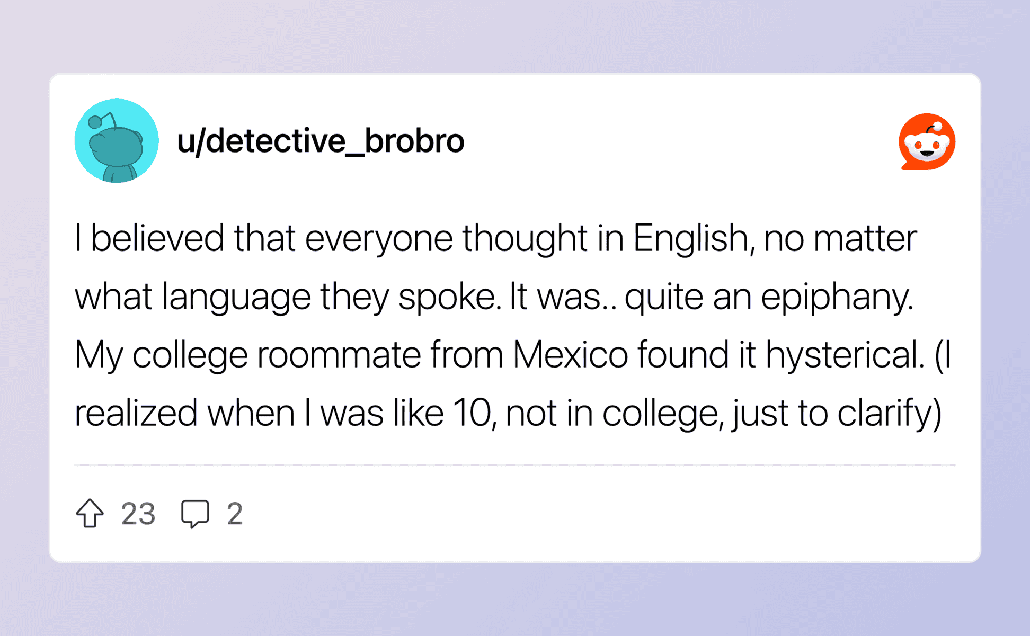
Task: Click the comment speech bubble icon
Action: click(x=195, y=513)
